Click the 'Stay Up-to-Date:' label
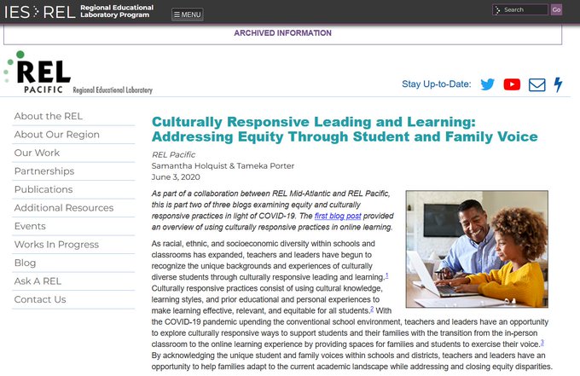The width and height of the screenshot is (580, 376). 437,84
